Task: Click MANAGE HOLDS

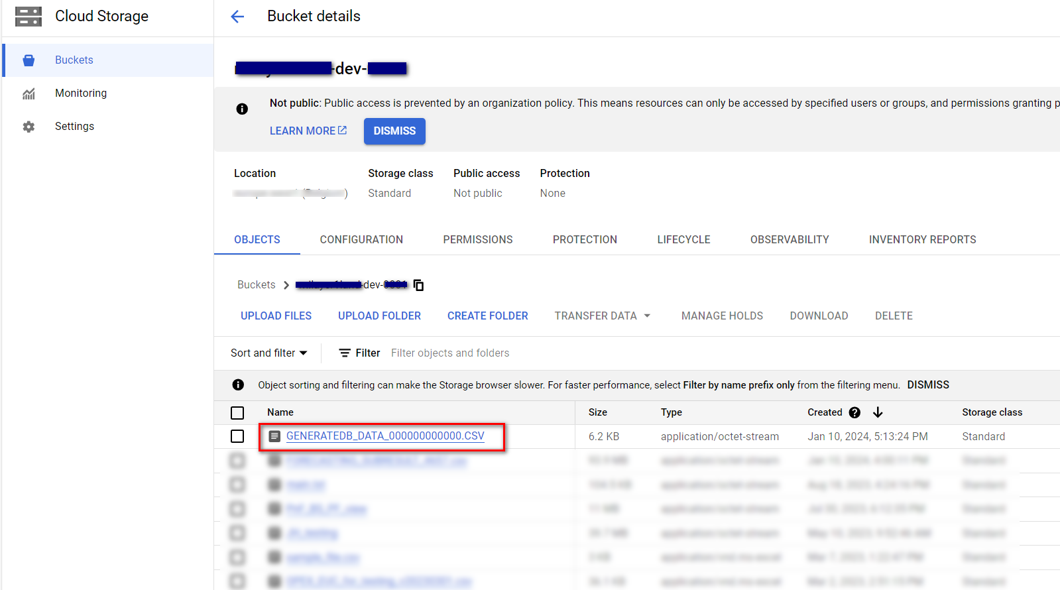Action: [722, 316]
